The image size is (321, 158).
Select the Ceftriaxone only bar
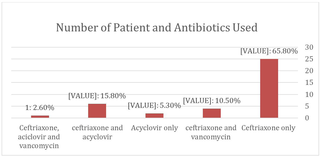click(269, 88)
